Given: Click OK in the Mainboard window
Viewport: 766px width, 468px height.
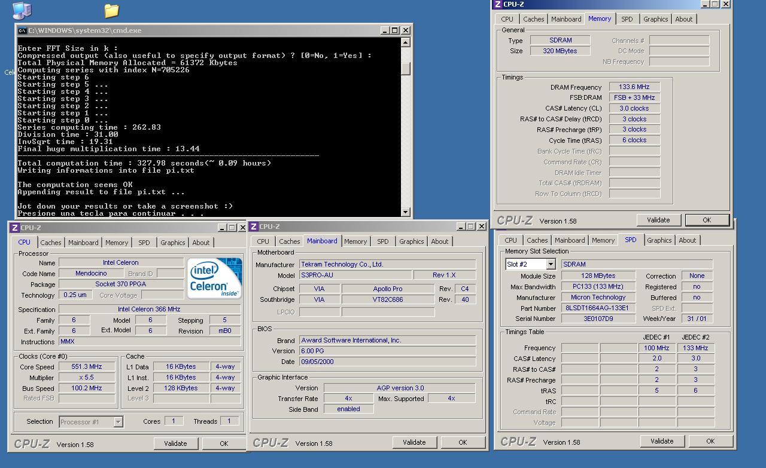Looking at the screenshot, I should coord(463,442).
